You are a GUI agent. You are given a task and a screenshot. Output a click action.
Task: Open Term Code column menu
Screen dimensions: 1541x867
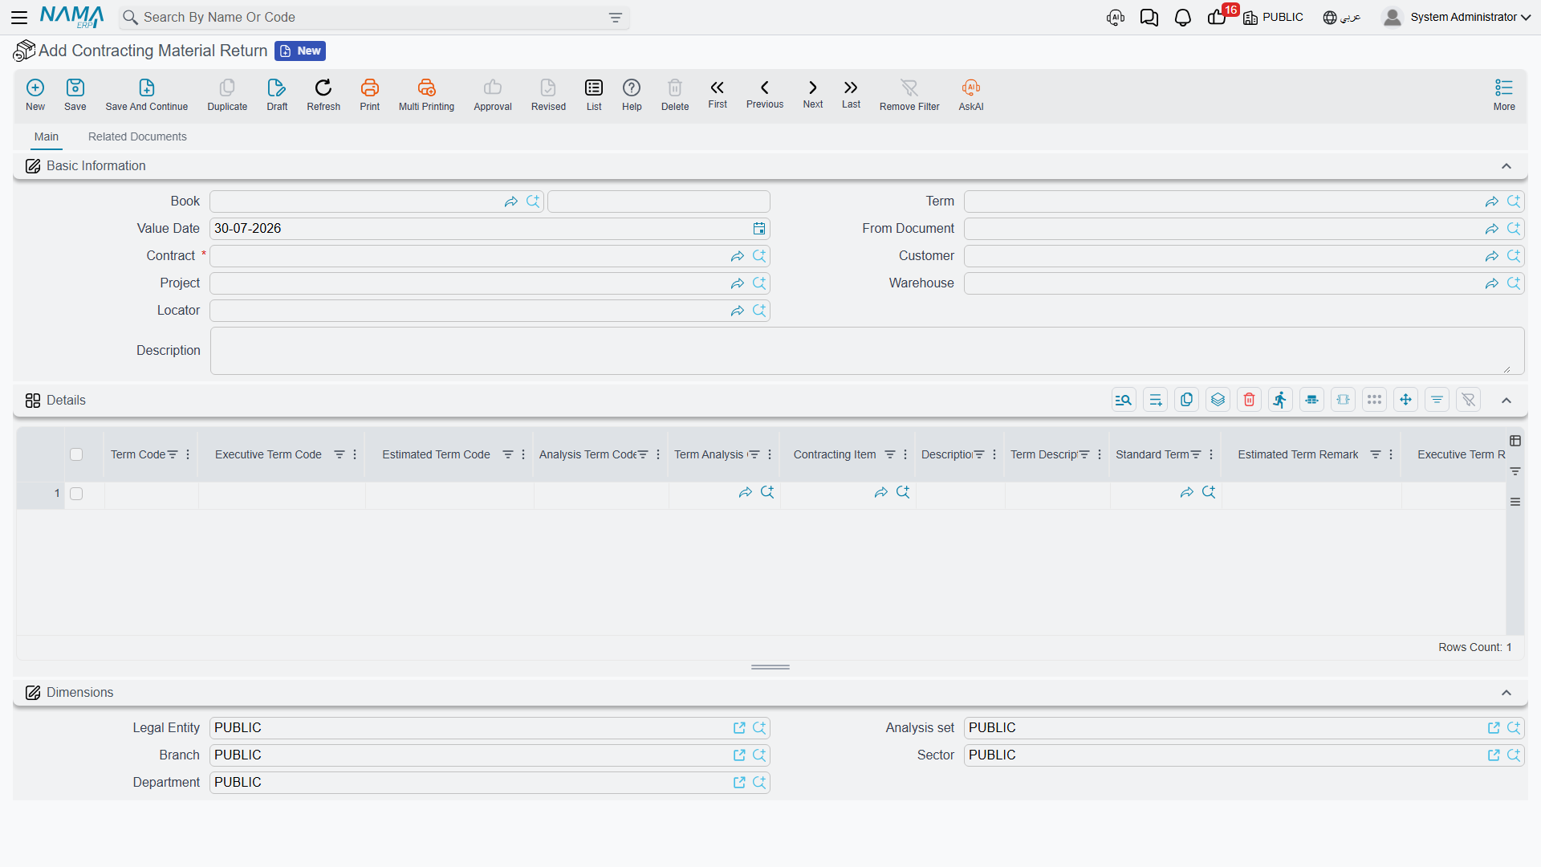point(188,454)
